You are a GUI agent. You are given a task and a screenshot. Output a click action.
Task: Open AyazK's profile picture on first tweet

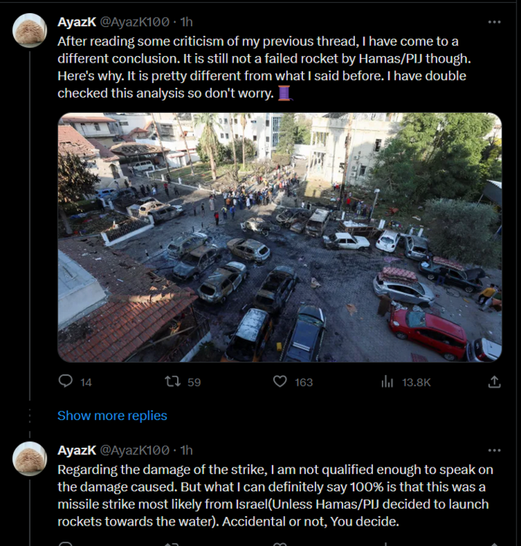[x=30, y=31]
